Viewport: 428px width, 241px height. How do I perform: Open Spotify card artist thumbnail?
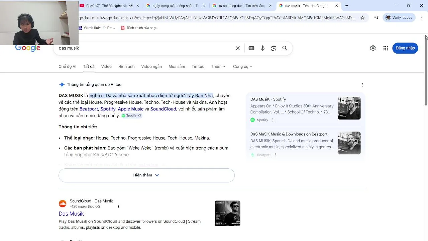(349, 108)
